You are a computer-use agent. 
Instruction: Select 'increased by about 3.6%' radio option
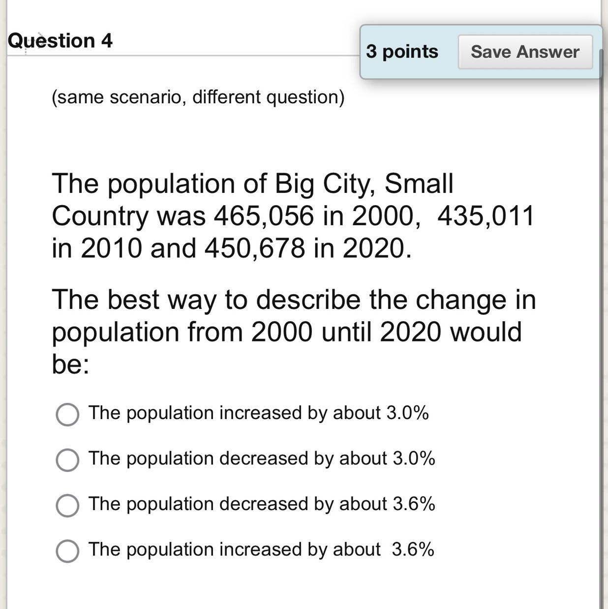tap(67, 551)
